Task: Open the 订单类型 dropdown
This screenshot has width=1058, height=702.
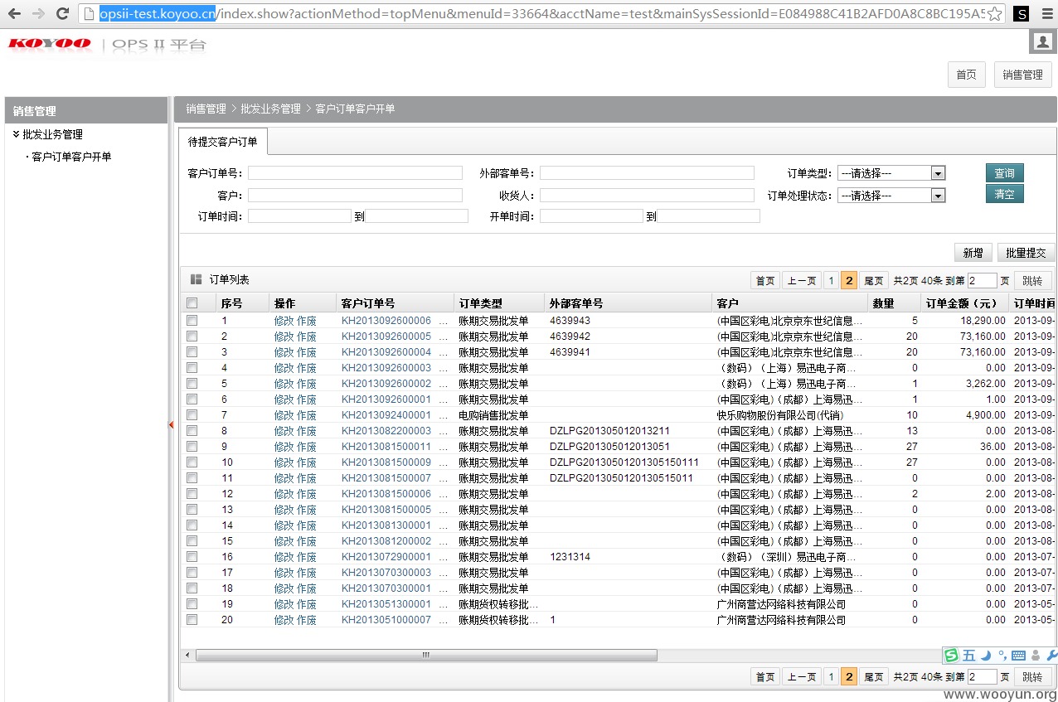Action: pos(891,173)
